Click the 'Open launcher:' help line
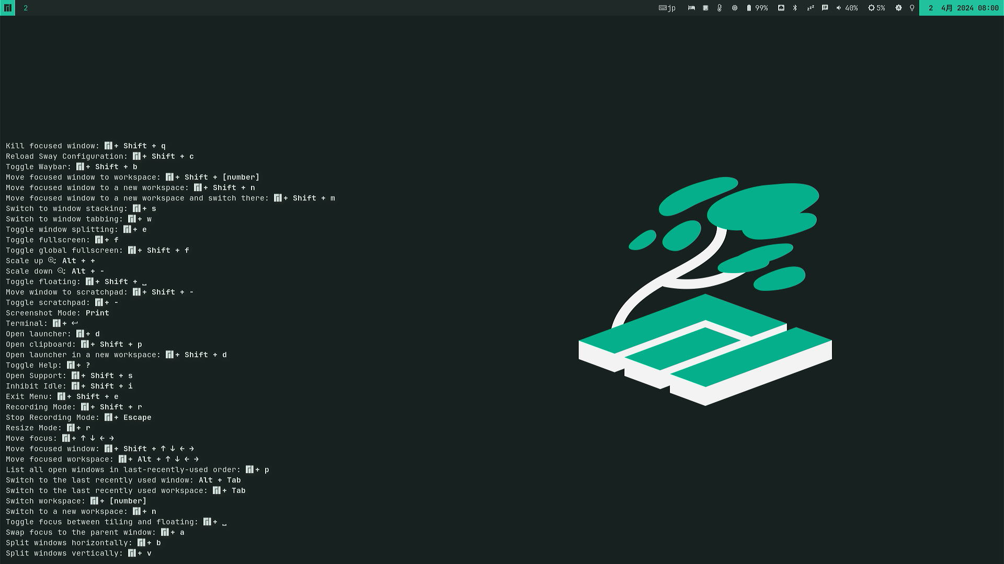The height and width of the screenshot is (564, 1004). 53,334
